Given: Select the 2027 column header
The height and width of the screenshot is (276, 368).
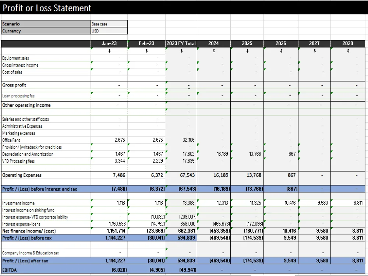Looking at the screenshot, I should pyautogui.click(x=314, y=43).
